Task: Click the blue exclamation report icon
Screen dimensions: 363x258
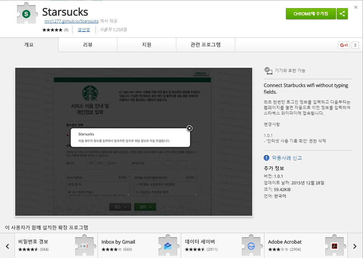Action: pos(266,158)
